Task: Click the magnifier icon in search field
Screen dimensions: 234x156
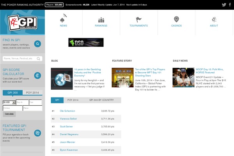Action: (38, 58)
